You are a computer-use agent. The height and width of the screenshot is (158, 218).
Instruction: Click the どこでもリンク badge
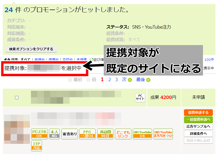[123, 134]
